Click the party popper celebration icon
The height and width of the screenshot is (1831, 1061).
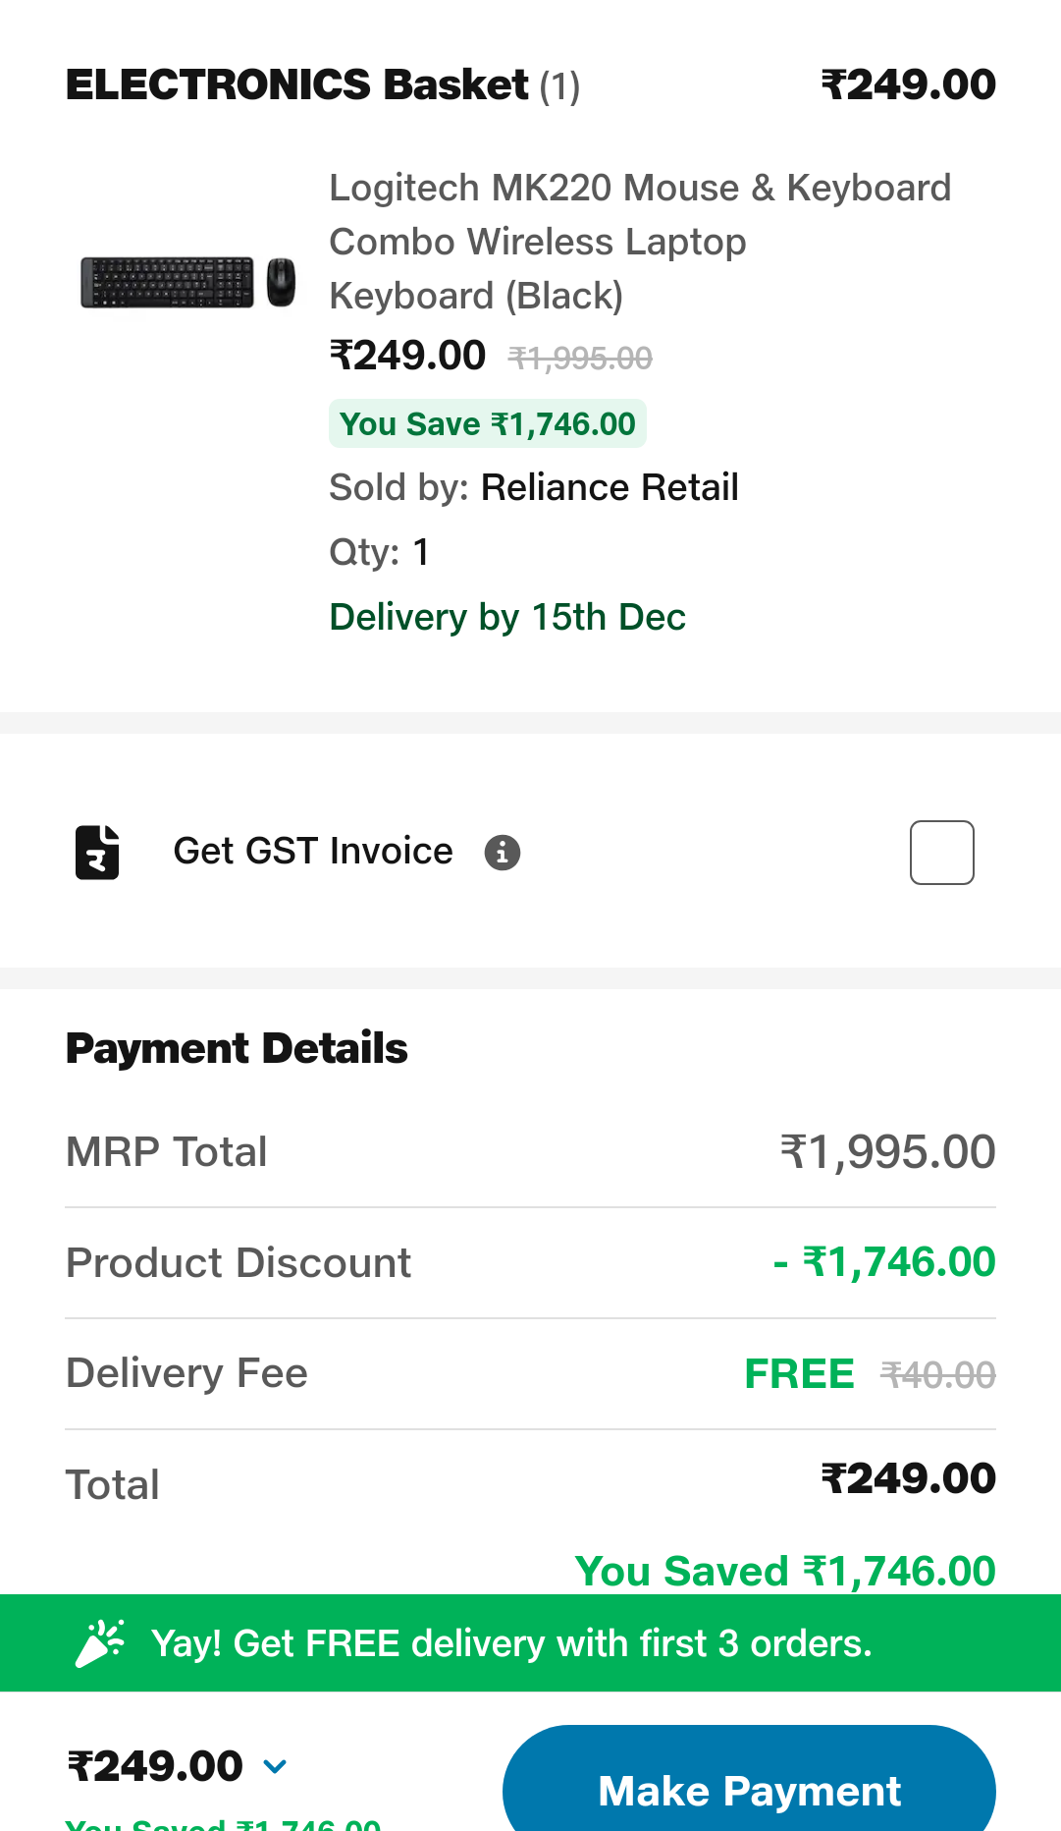[x=100, y=1643]
